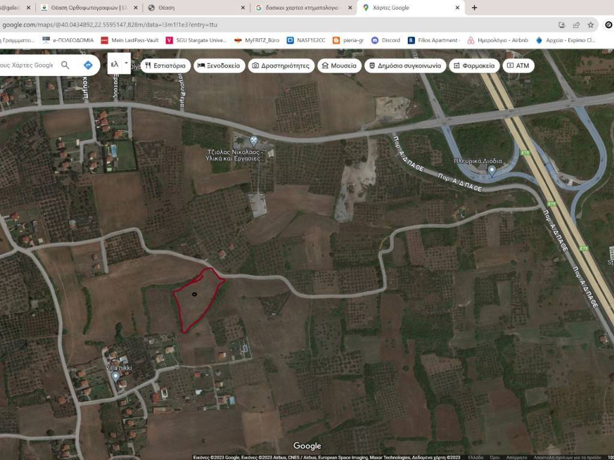Click the Villa nikki map pin

tap(116, 376)
